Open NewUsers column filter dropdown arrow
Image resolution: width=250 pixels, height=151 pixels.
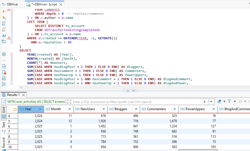[104, 109]
